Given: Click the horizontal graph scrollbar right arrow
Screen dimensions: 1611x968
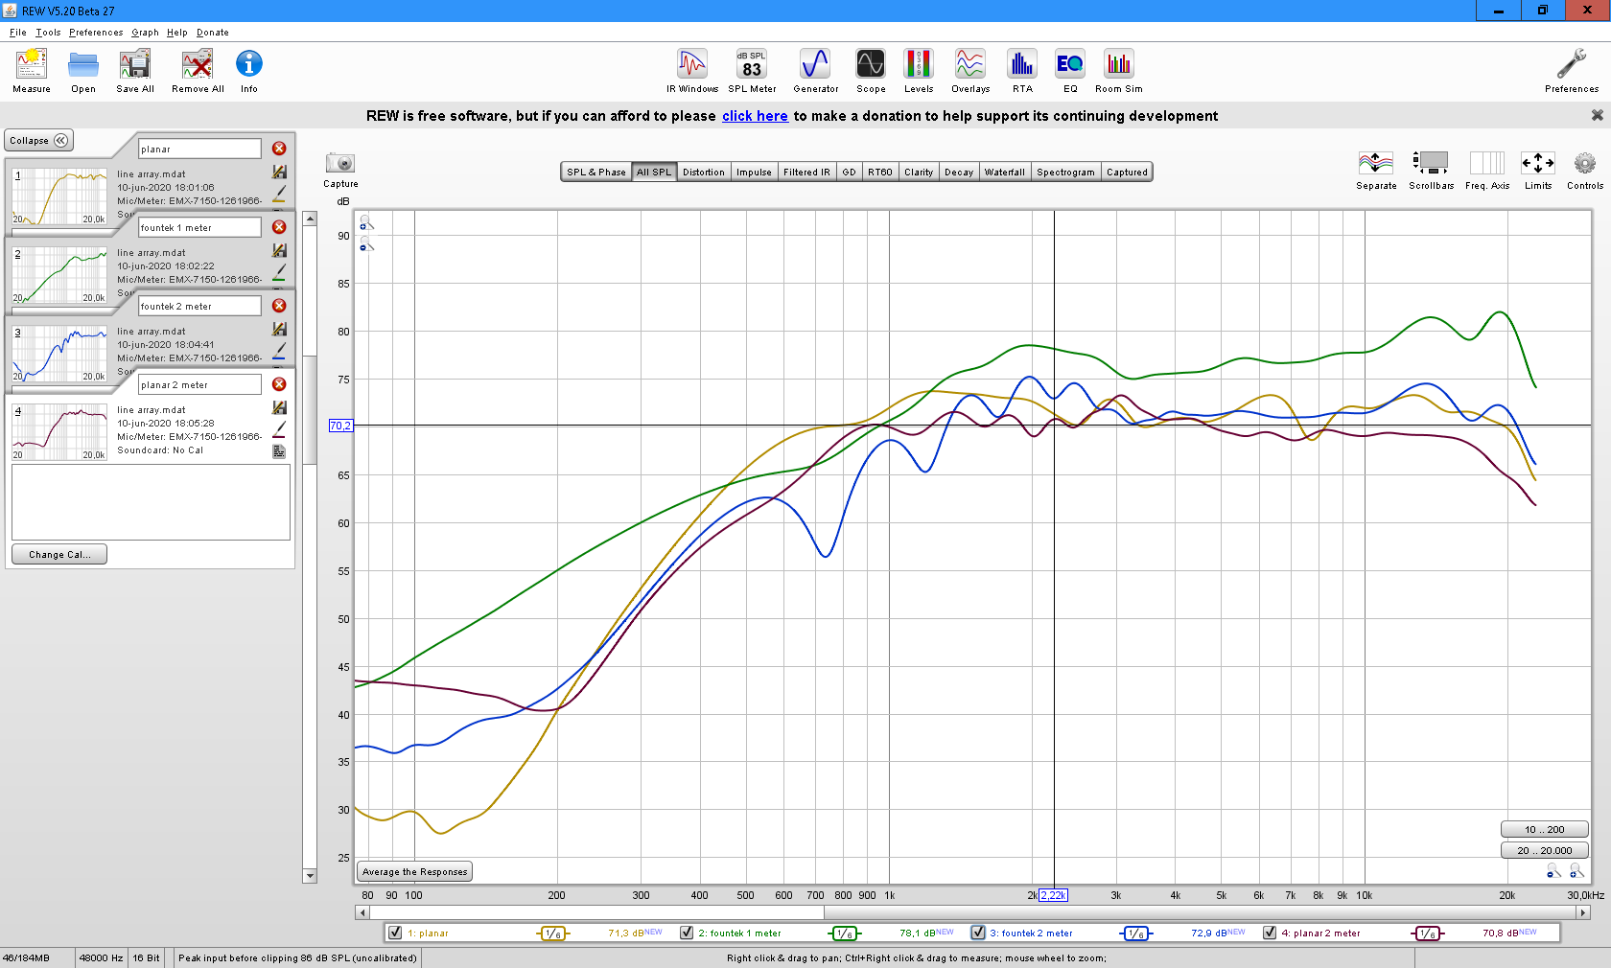Looking at the screenshot, I should [1584, 912].
